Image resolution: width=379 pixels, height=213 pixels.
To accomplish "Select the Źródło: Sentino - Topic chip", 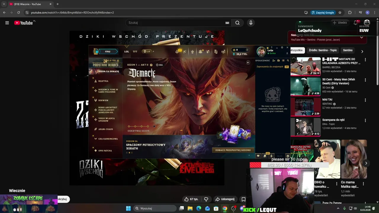I will click(323, 50).
